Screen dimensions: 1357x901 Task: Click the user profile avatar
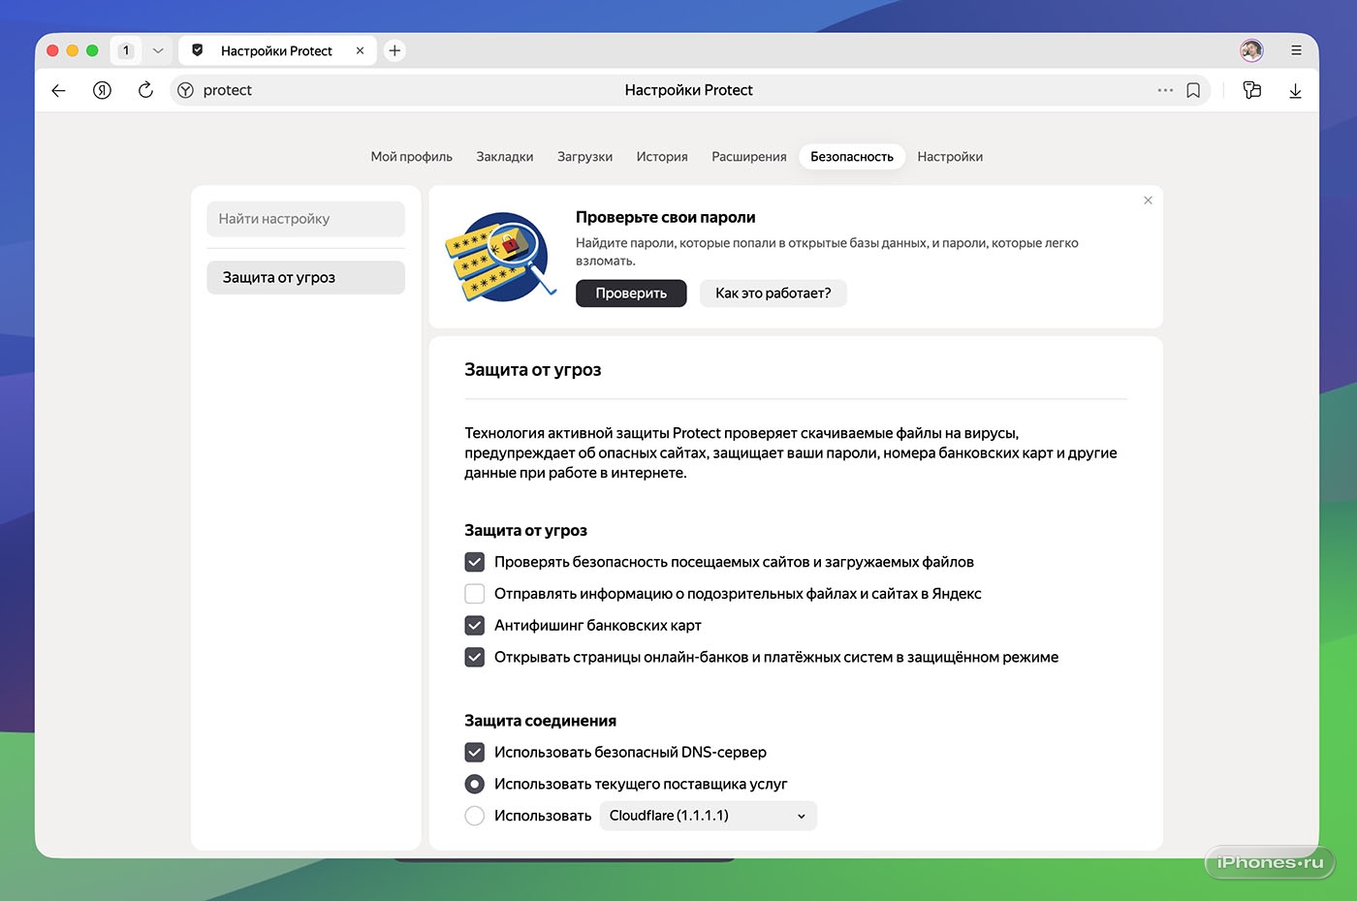1251,50
